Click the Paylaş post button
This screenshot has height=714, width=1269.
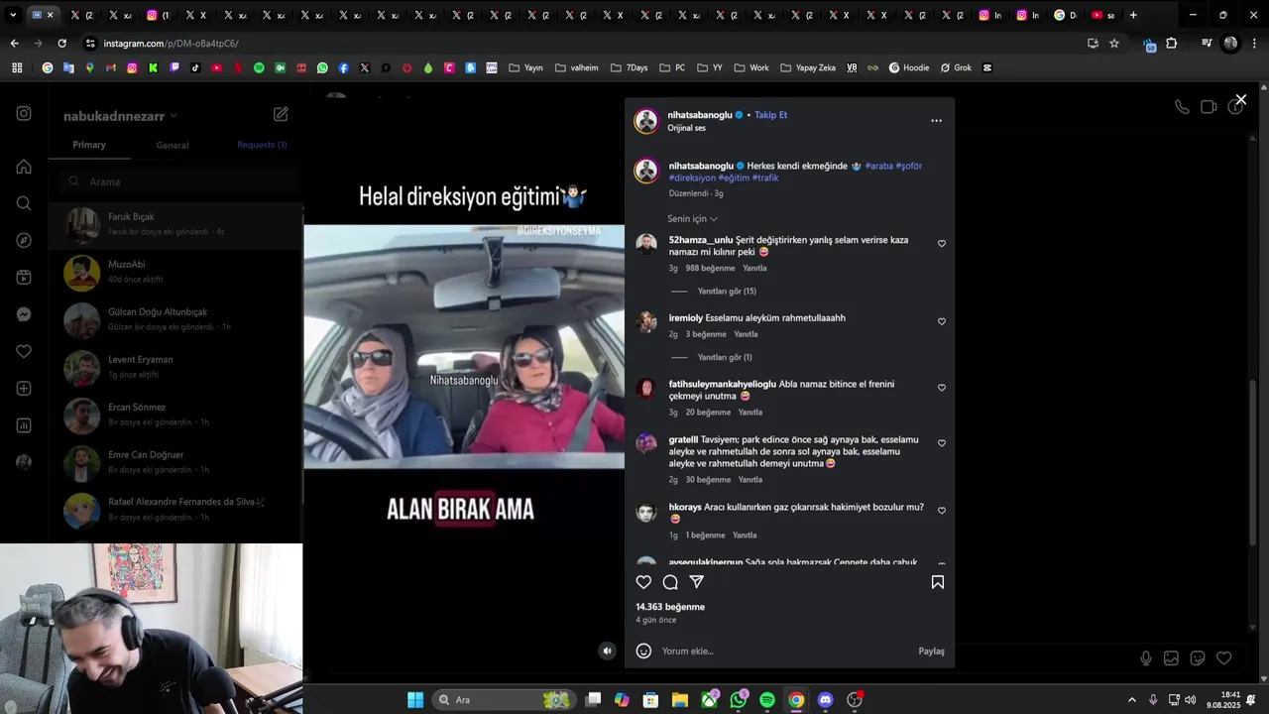coord(931,652)
